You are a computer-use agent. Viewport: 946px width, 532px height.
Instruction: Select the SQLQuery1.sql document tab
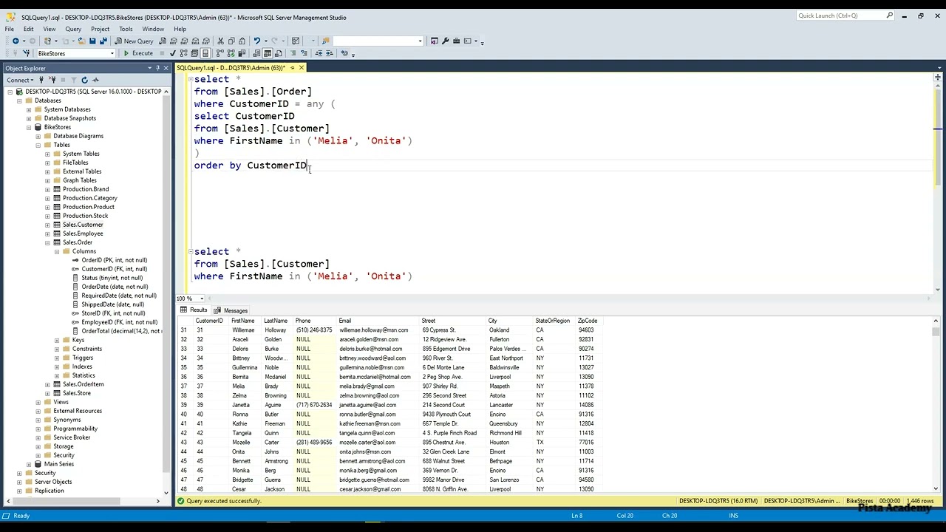[231, 68]
